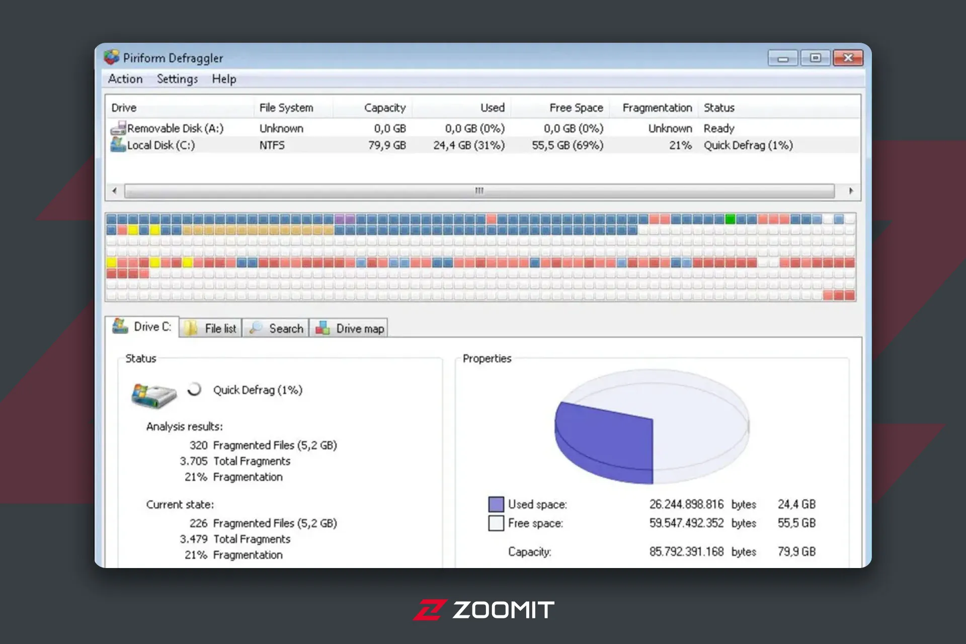The height and width of the screenshot is (644, 966).
Task: Maximize the Defraggler window
Action: pos(815,58)
